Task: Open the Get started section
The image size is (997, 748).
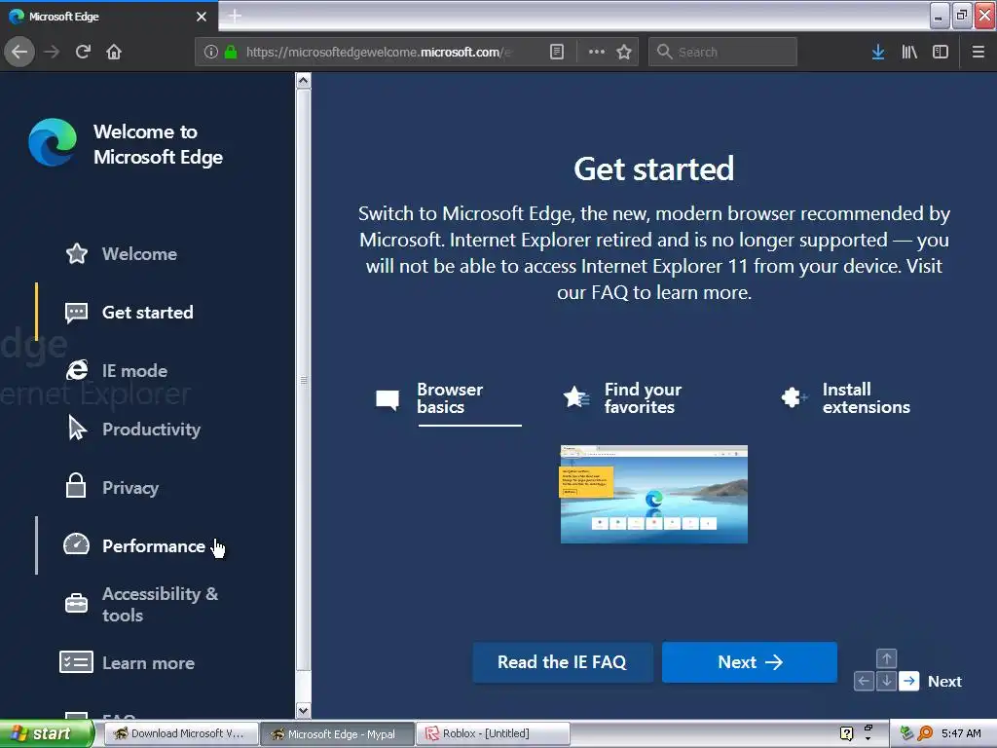Action: click(148, 313)
